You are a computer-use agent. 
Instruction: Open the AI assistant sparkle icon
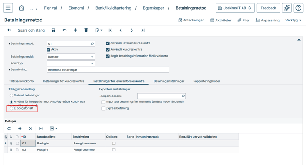(x=287, y=8)
